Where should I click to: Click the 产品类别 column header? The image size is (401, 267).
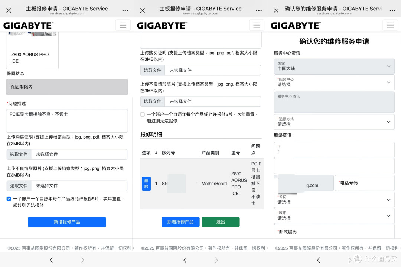[210, 152]
